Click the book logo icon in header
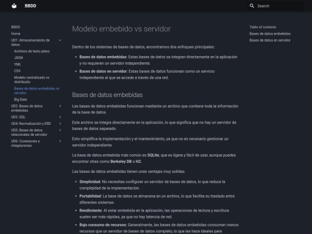312x234 pixels. coord(14,6)
